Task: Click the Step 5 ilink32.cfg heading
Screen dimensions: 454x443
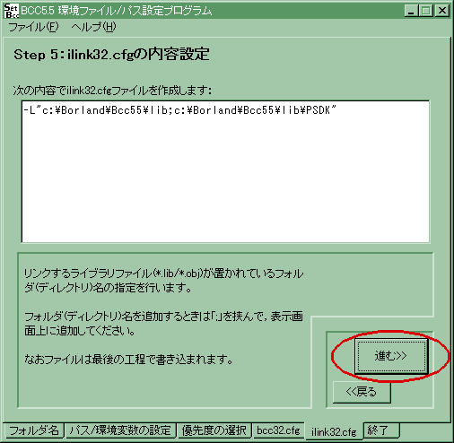Action: (x=111, y=55)
